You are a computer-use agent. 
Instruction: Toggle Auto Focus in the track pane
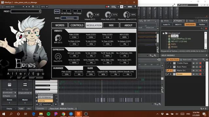(173, 60)
